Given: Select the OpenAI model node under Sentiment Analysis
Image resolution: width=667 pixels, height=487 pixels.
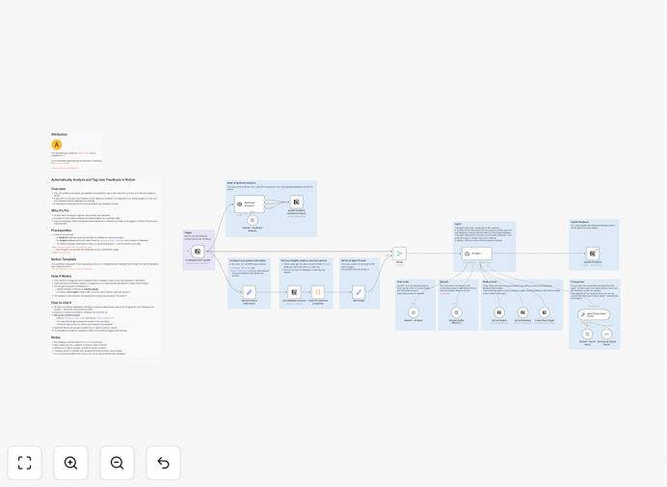Looking at the screenshot, I should tap(253, 220).
